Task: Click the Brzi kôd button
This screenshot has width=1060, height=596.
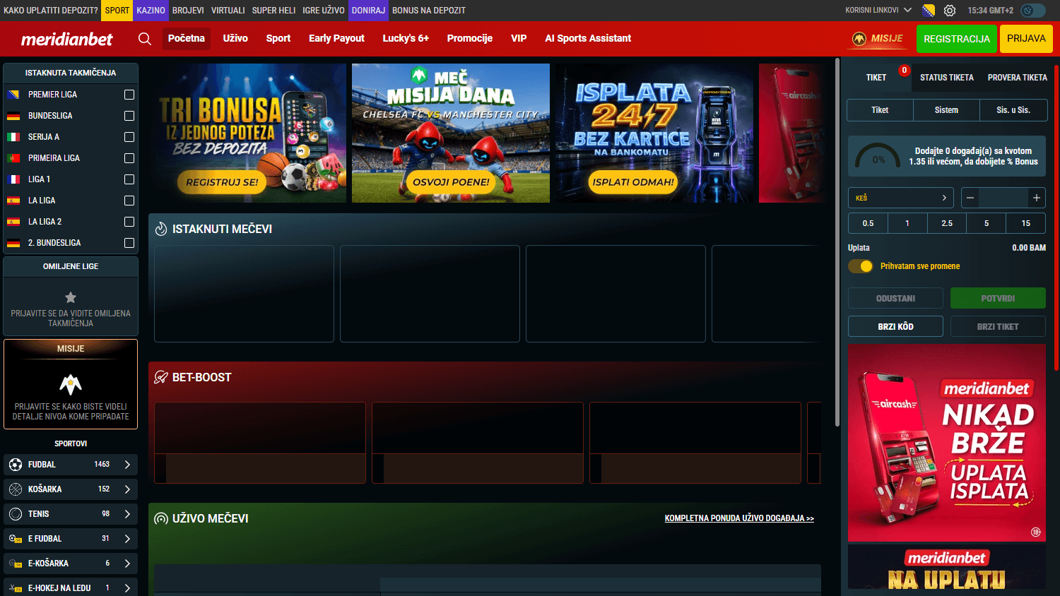Action: pyautogui.click(x=895, y=326)
